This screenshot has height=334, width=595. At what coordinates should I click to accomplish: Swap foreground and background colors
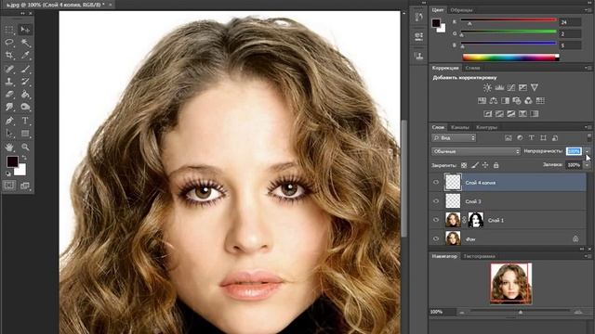tap(24, 158)
